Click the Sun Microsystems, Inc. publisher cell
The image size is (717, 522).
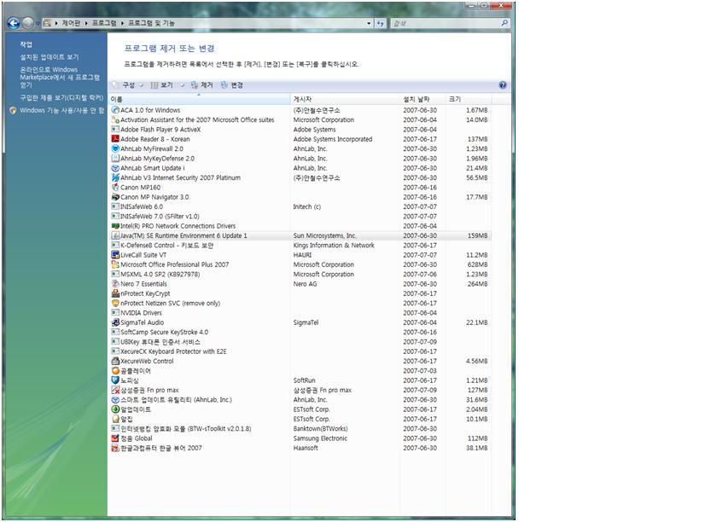point(324,236)
